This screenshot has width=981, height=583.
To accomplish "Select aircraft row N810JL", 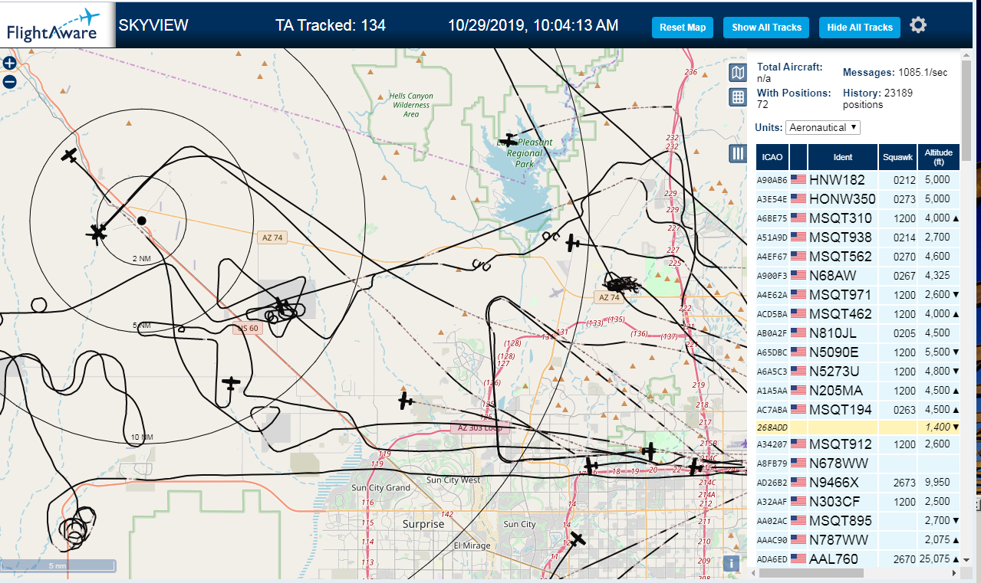I will tap(858, 333).
